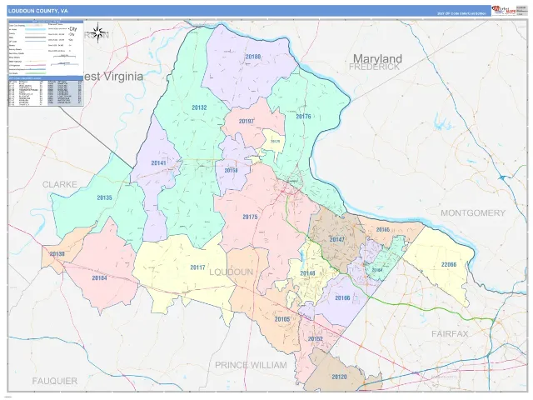
Task: Click the ZIP code label 20197
Action: 247,121
